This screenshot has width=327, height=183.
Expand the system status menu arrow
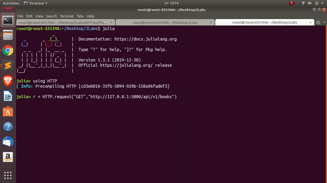point(323,3)
